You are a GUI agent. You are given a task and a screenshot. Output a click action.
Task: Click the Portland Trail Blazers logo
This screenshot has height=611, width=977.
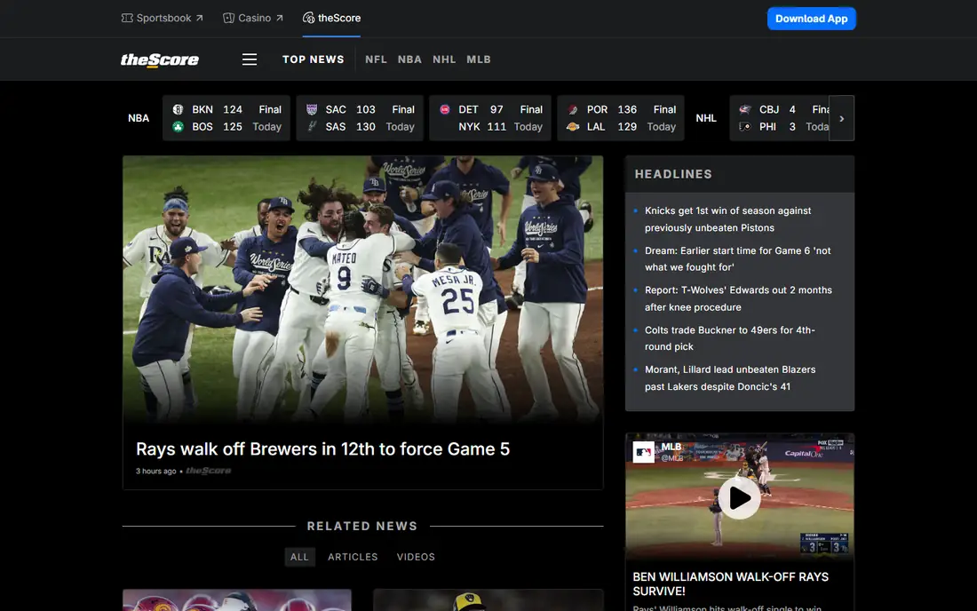point(573,109)
